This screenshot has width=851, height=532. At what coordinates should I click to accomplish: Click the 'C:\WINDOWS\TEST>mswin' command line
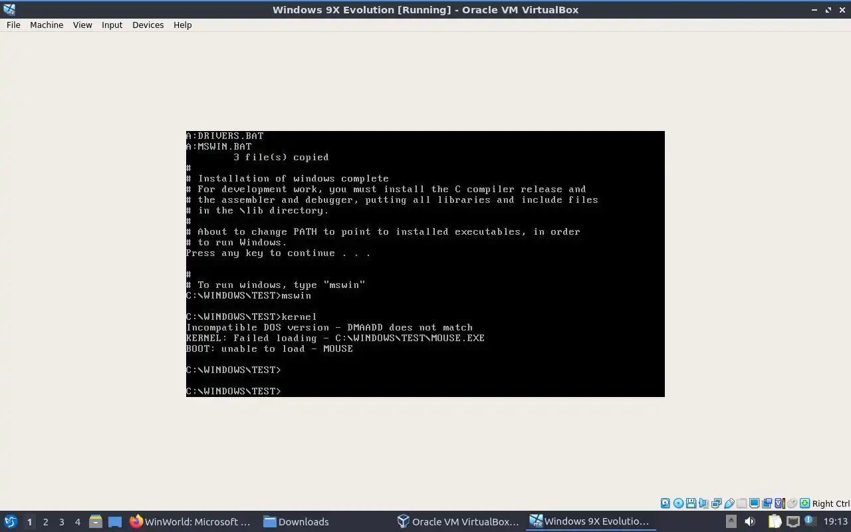(x=249, y=295)
